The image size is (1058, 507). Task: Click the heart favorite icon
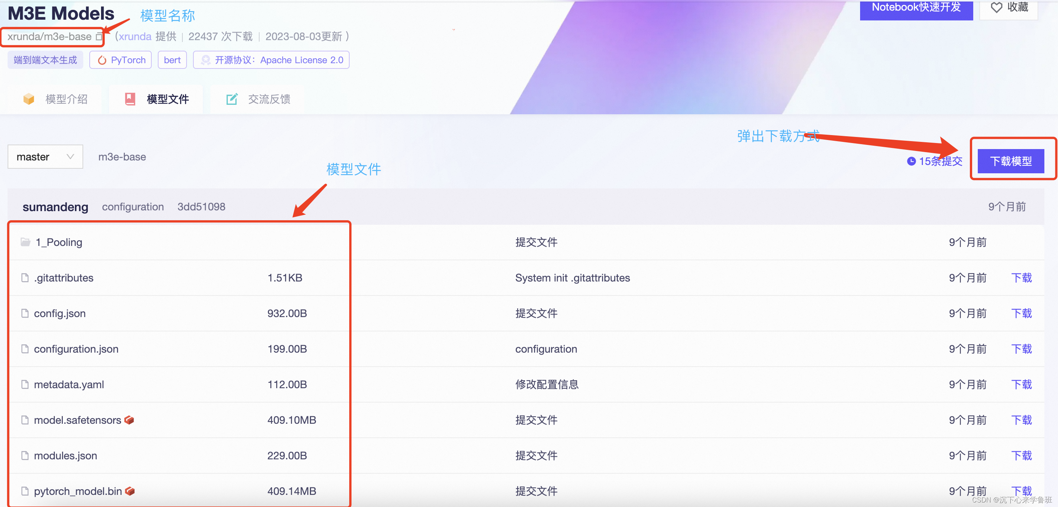pos(996,8)
